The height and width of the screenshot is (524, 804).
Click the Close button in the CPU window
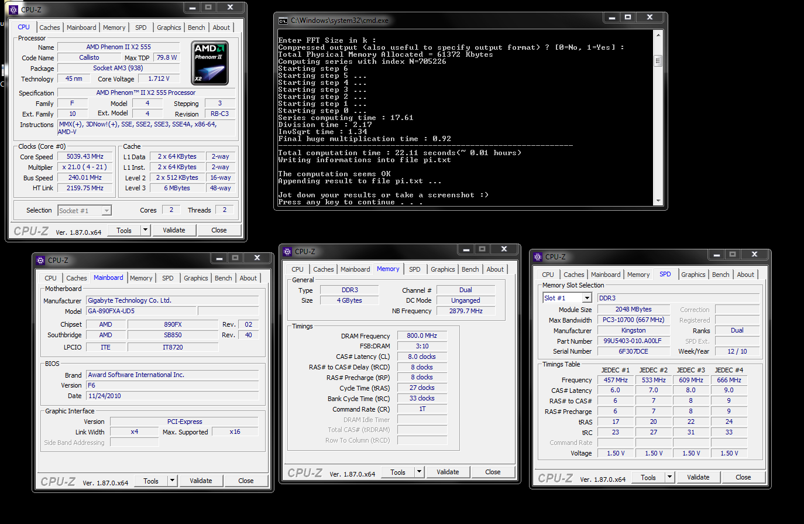coord(219,230)
